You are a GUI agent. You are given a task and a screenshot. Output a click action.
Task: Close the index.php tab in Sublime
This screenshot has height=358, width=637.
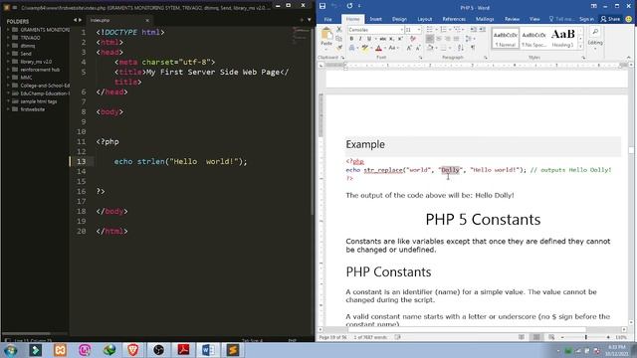pos(147,20)
